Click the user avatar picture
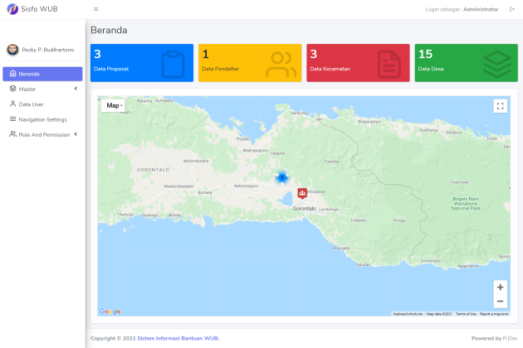Image resolution: width=523 pixels, height=348 pixels. click(12, 50)
